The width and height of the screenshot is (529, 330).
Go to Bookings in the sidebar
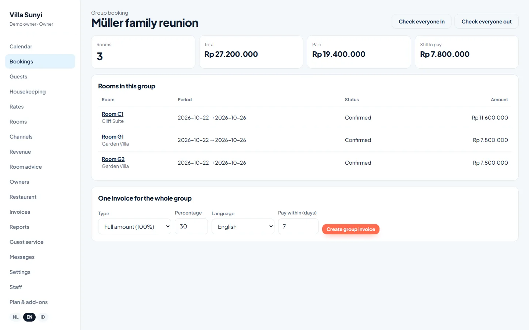[x=40, y=62]
